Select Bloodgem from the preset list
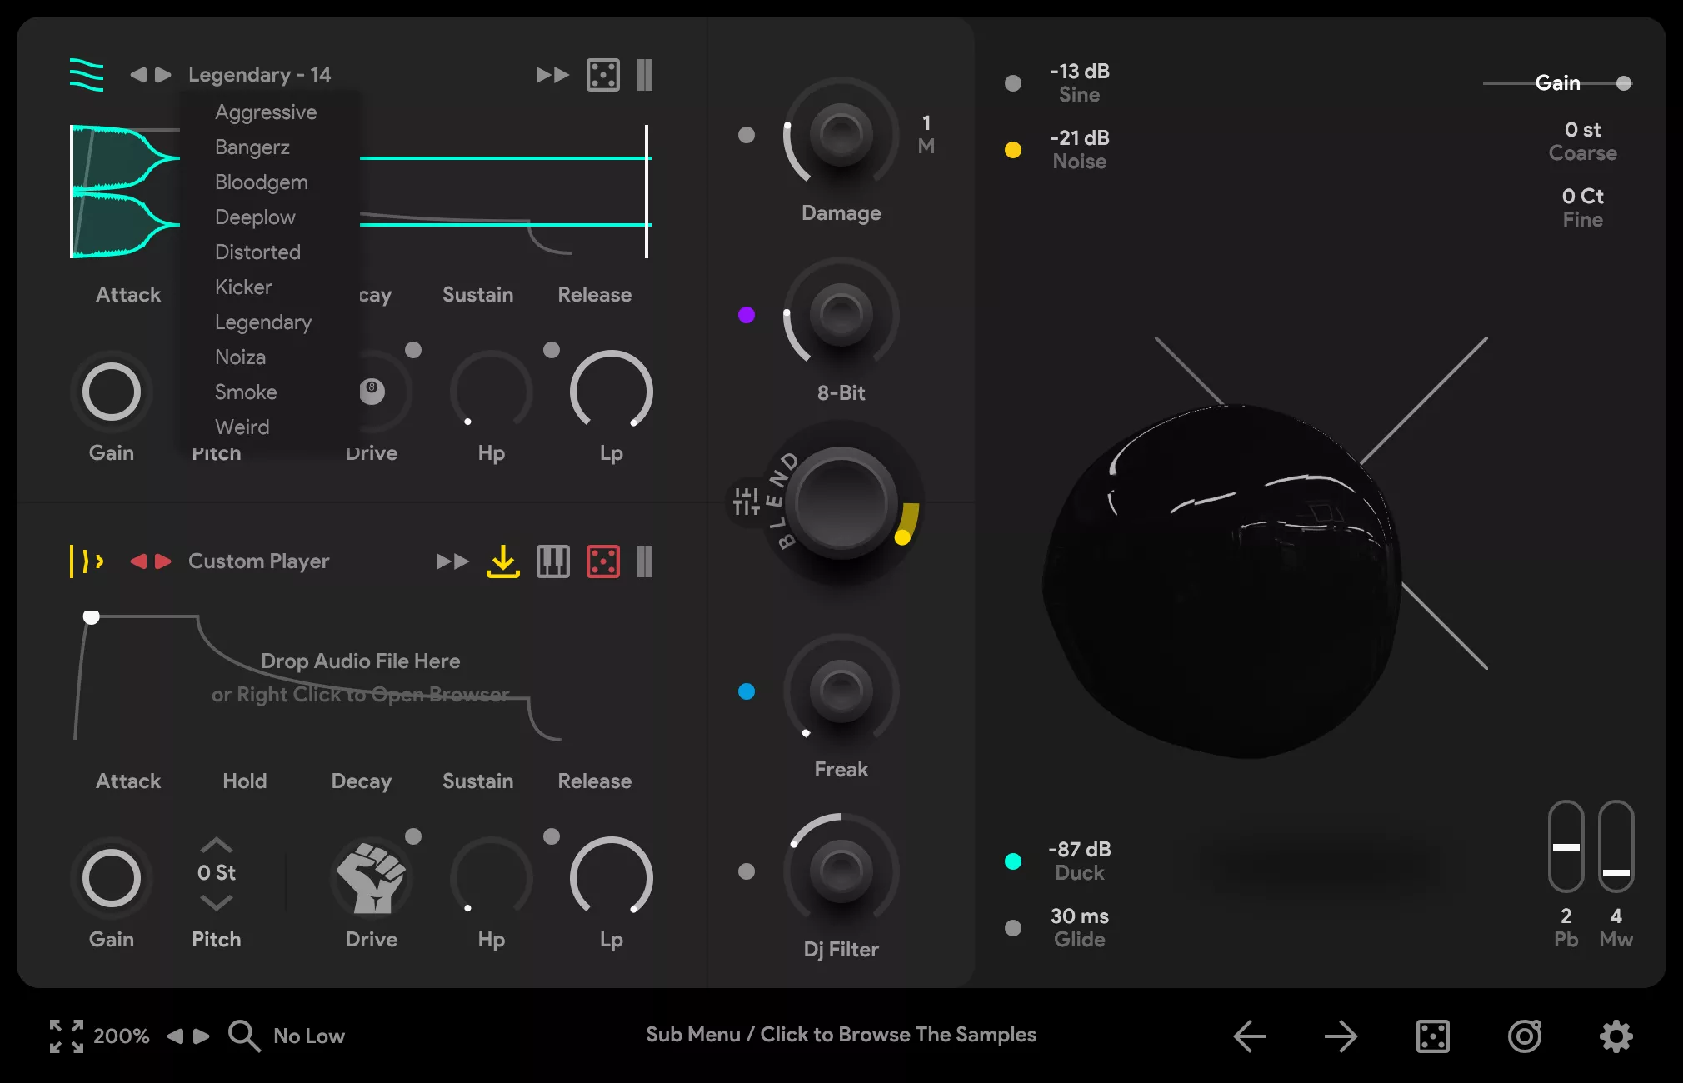 (261, 182)
